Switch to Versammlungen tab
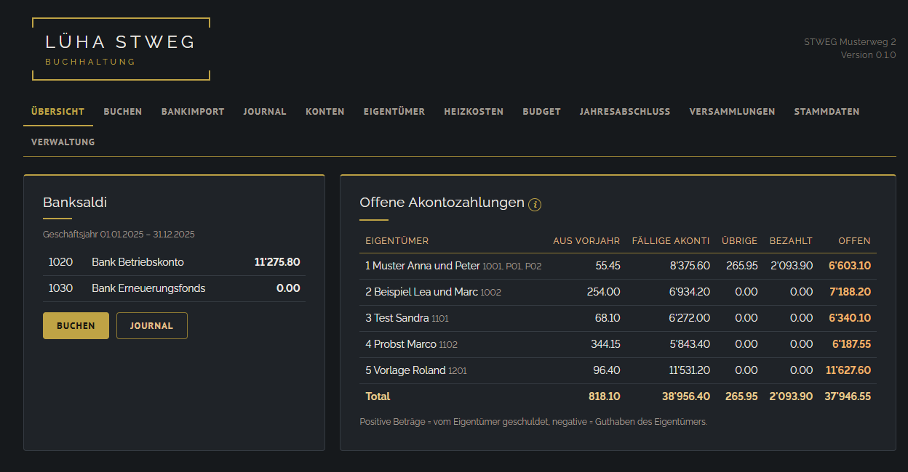The width and height of the screenshot is (908, 472). (732, 111)
